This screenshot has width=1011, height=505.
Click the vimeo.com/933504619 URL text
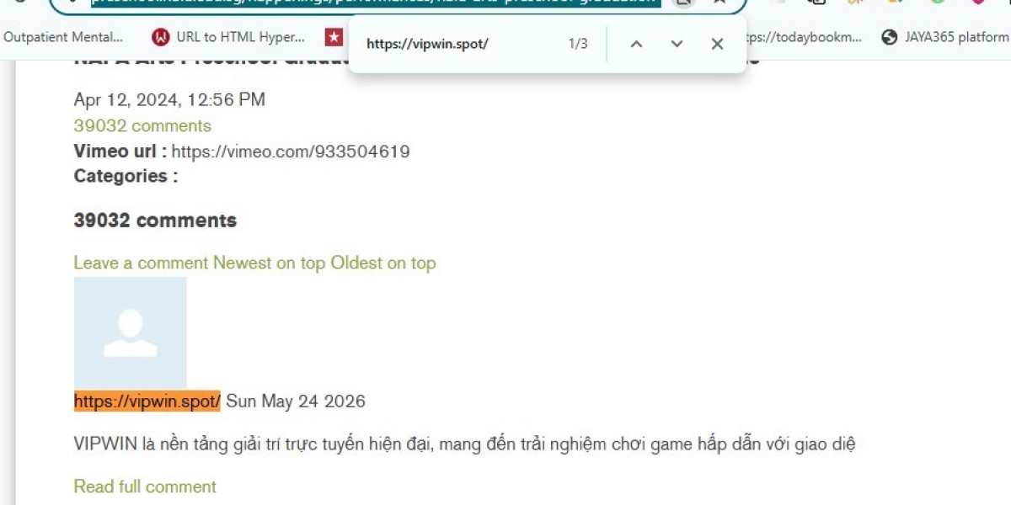tap(291, 151)
